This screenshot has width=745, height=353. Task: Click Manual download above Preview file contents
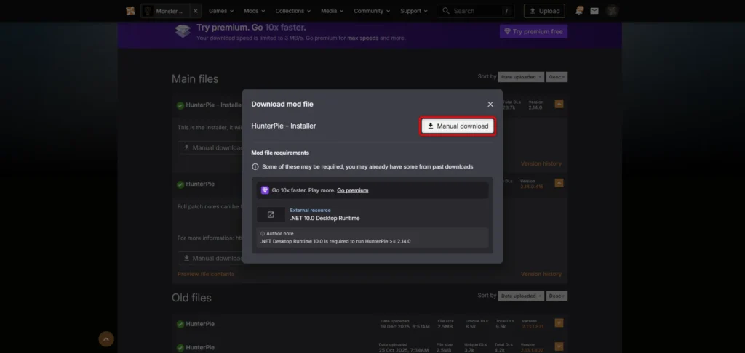[x=210, y=258]
